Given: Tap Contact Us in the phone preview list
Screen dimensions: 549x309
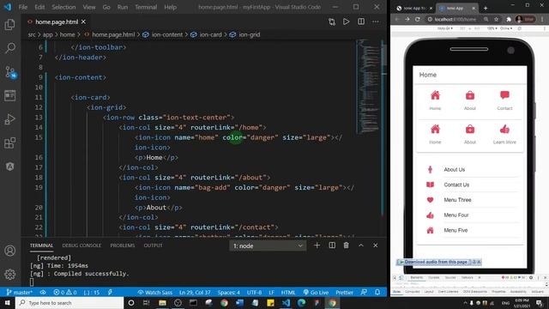Looking at the screenshot, I should (x=456, y=185).
